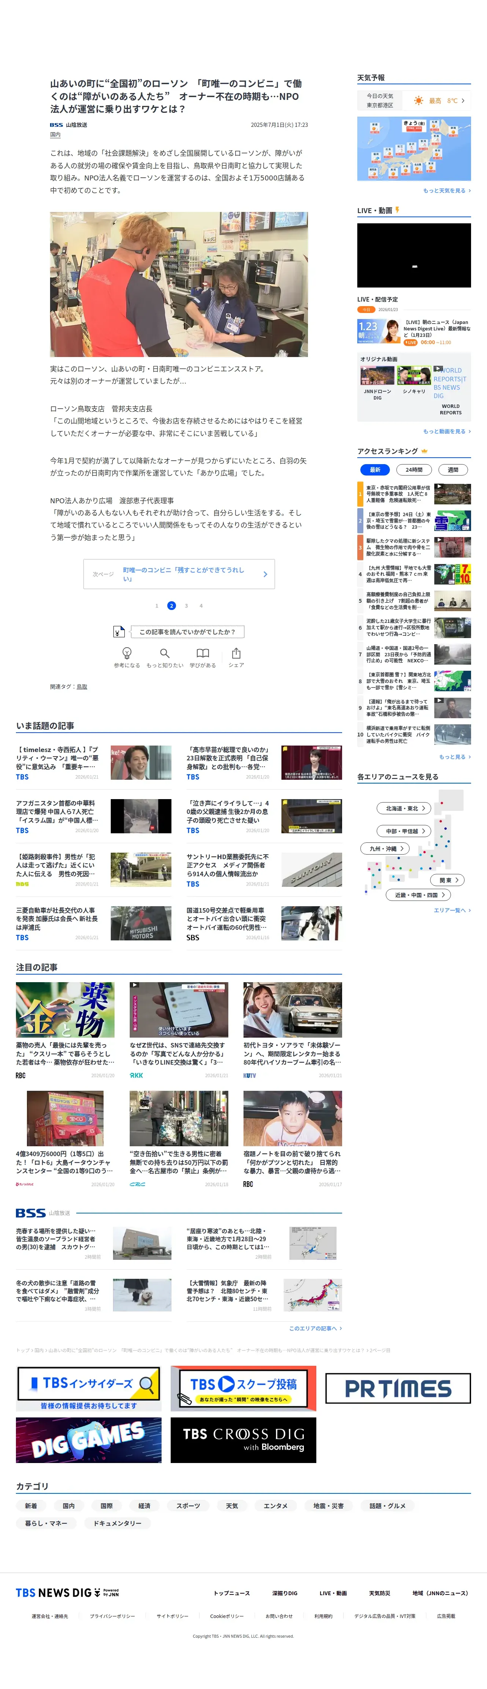487x1689 pixels.
Task: Open このエリアの記事へ link
Action: [316, 1328]
